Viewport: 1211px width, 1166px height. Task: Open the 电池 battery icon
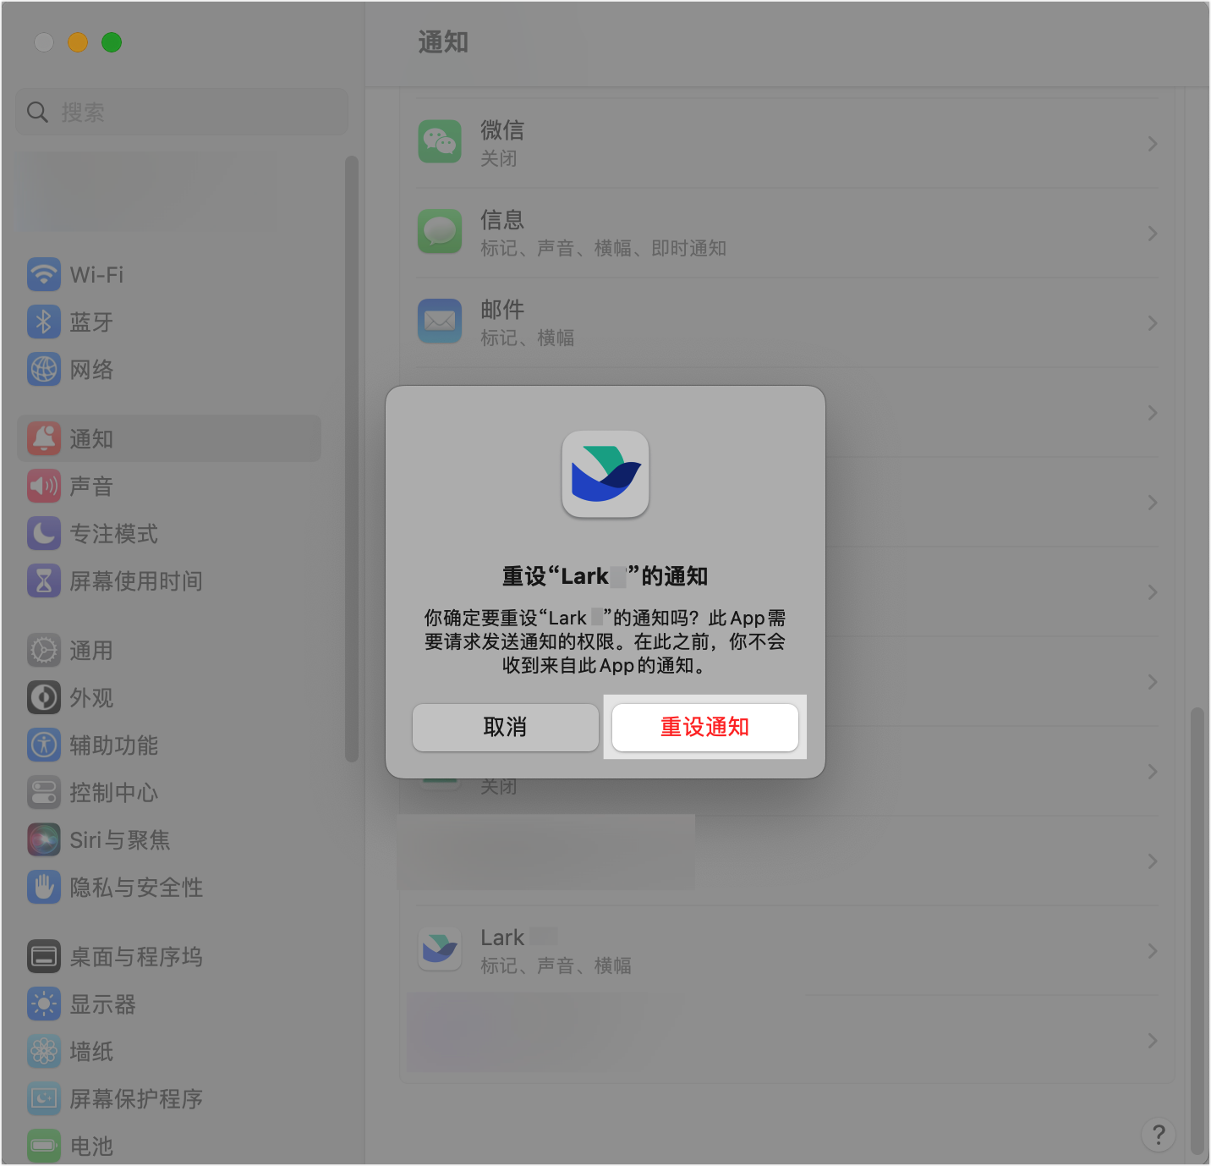(x=44, y=1146)
